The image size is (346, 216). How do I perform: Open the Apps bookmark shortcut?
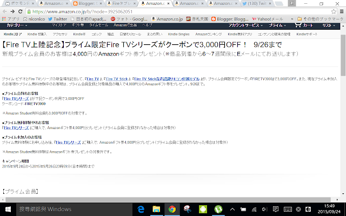click(x=11, y=19)
